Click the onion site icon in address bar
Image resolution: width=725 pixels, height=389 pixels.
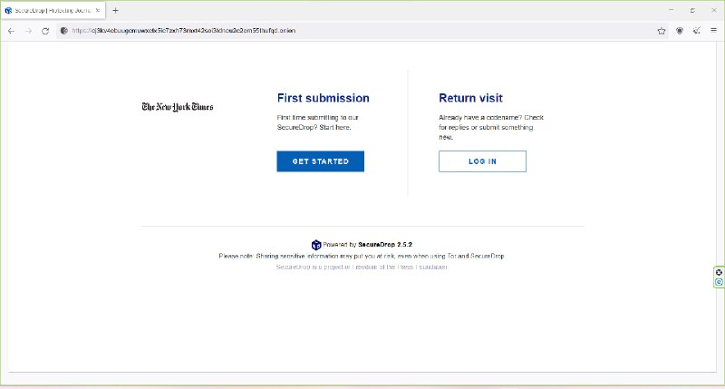(x=63, y=30)
